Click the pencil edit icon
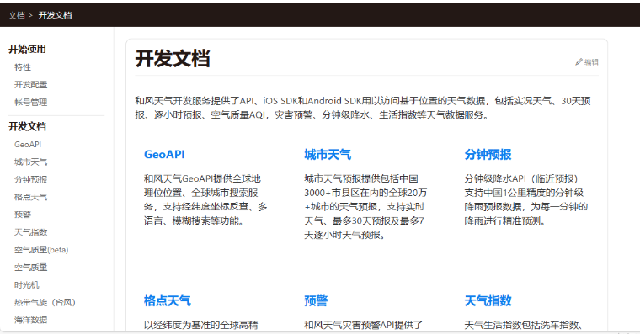The image size is (640, 334). 579,62
